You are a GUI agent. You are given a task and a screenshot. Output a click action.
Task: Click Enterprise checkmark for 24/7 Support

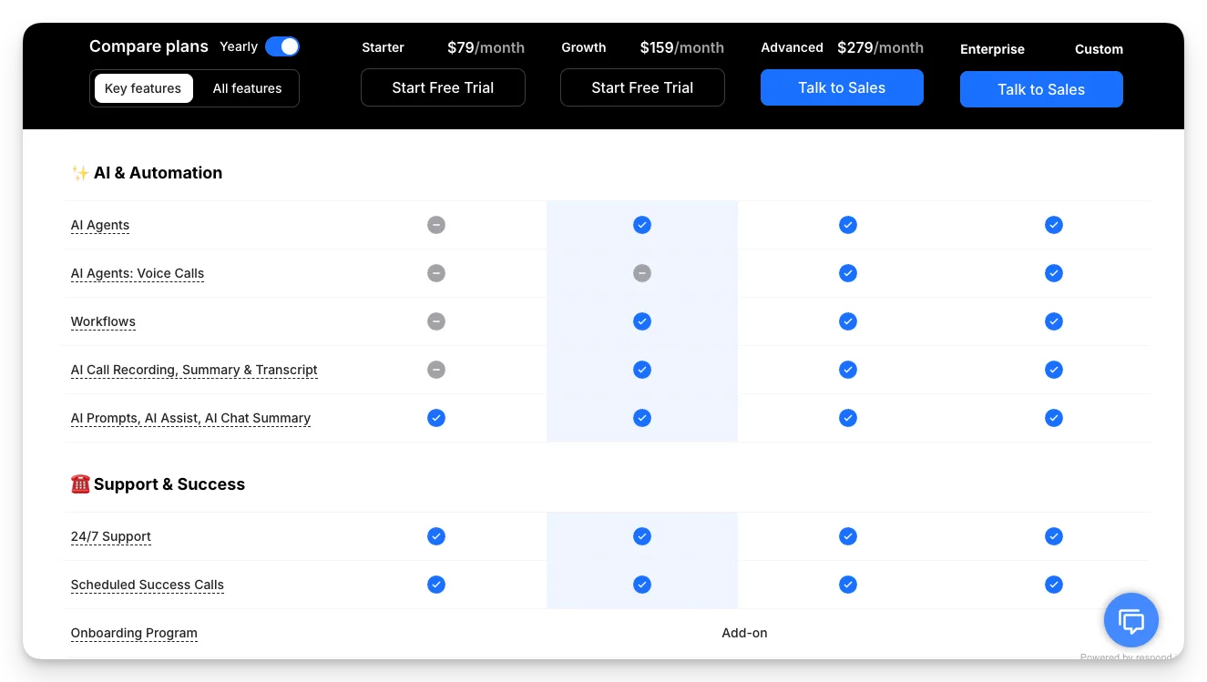coord(1054,536)
